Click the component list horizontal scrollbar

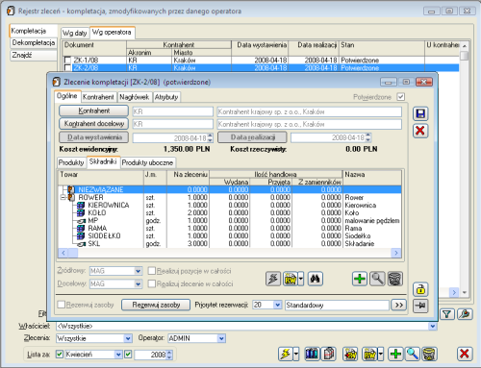[230, 253]
